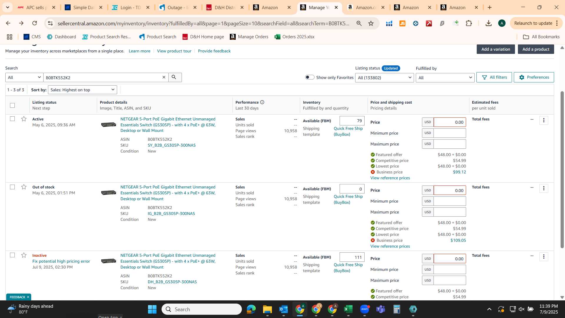The height and width of the screenshot is (318, 565).
Task: Open Manage Orders bookmark
Action: coord(249,37)
